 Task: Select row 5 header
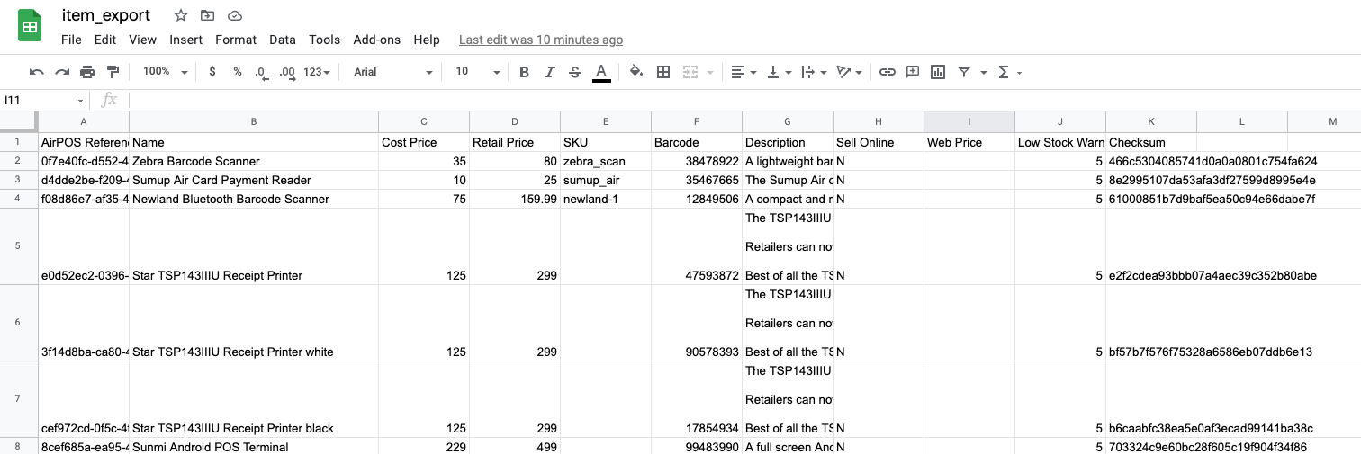point(18,246)
